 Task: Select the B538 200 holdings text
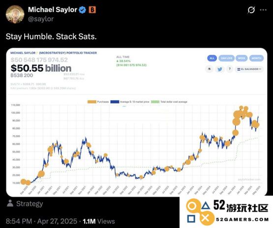tap(22, 76)
